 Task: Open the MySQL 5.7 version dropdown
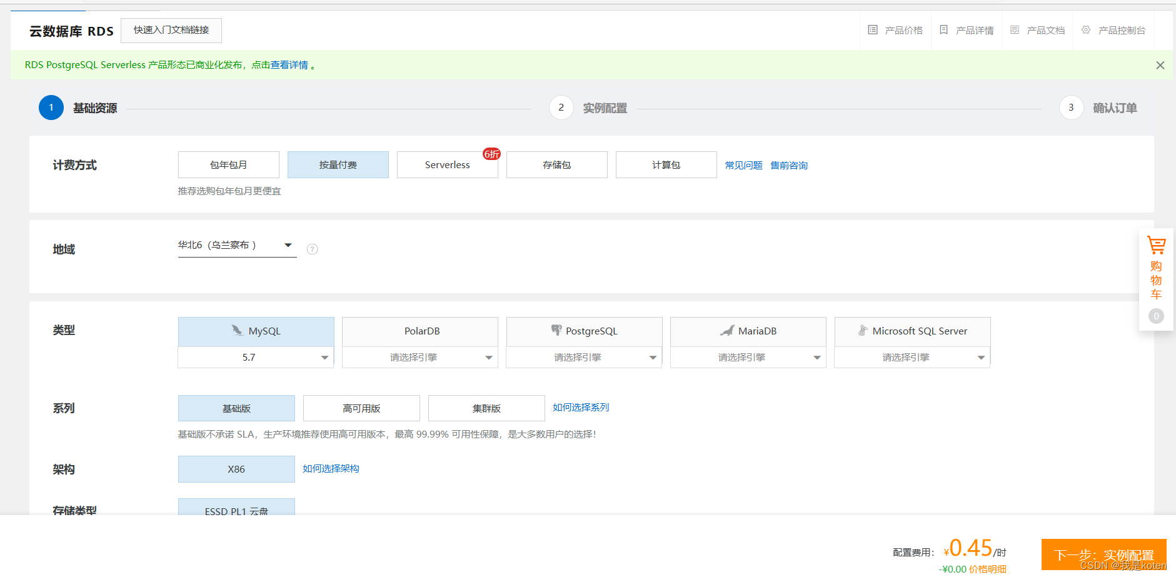256,358
